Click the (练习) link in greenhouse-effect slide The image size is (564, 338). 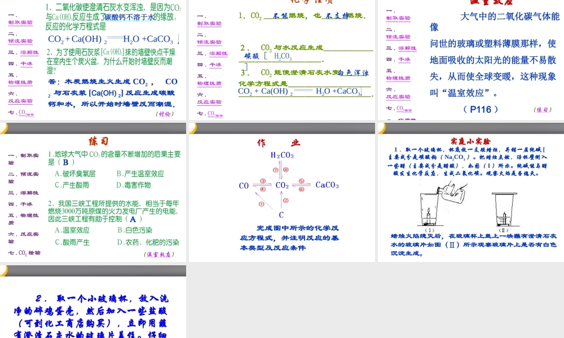click(543, 110)
